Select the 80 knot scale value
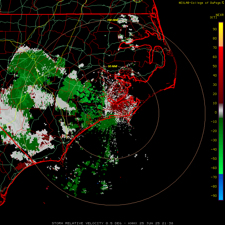 pyautogui.click(x=215, y=38)
